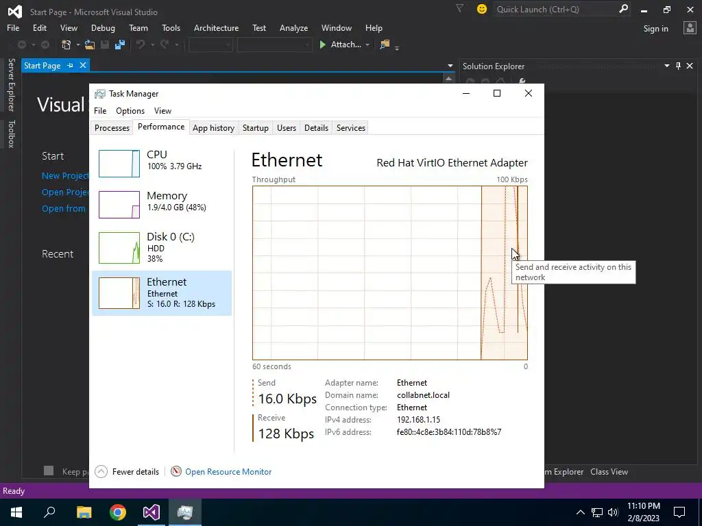
Task: Click the Quick Launch magnifier icon
Action: pyautogui.click(x=624, y=8)
